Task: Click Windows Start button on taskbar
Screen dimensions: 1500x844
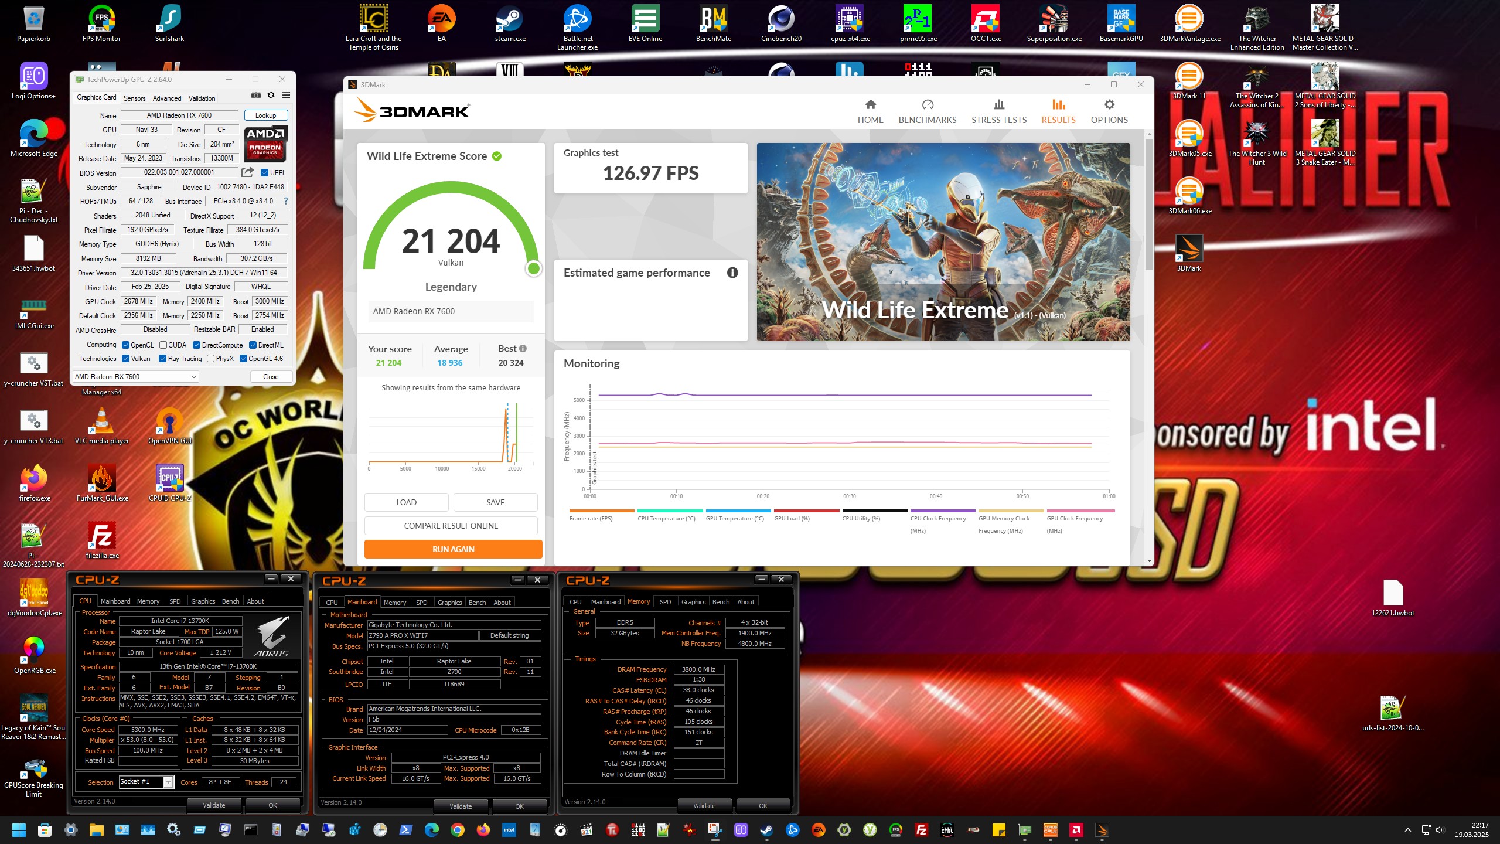Action: [x=19, y=830]
